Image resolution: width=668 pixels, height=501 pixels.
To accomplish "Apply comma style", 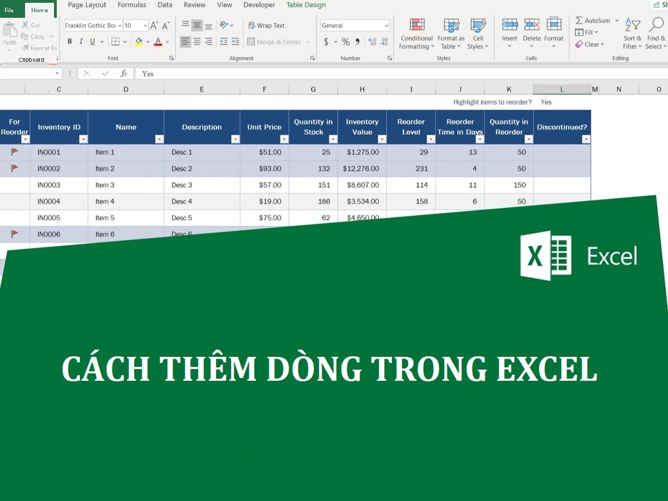I will 357,42.
